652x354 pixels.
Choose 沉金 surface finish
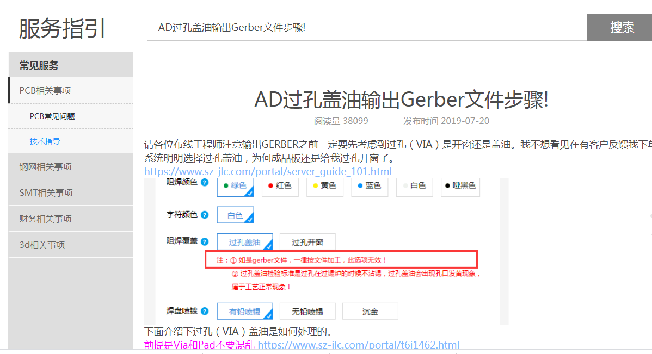click(370, 312)
